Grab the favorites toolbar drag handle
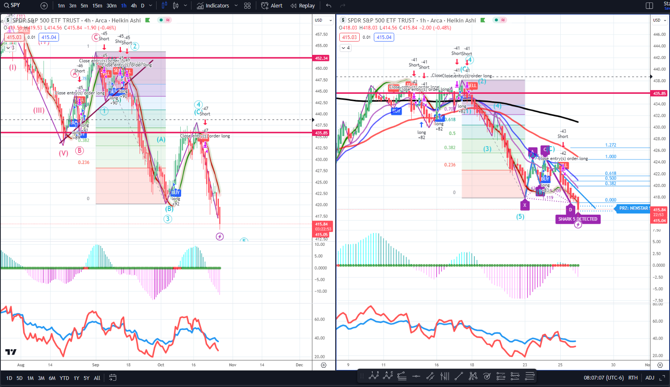 (362, 376)
